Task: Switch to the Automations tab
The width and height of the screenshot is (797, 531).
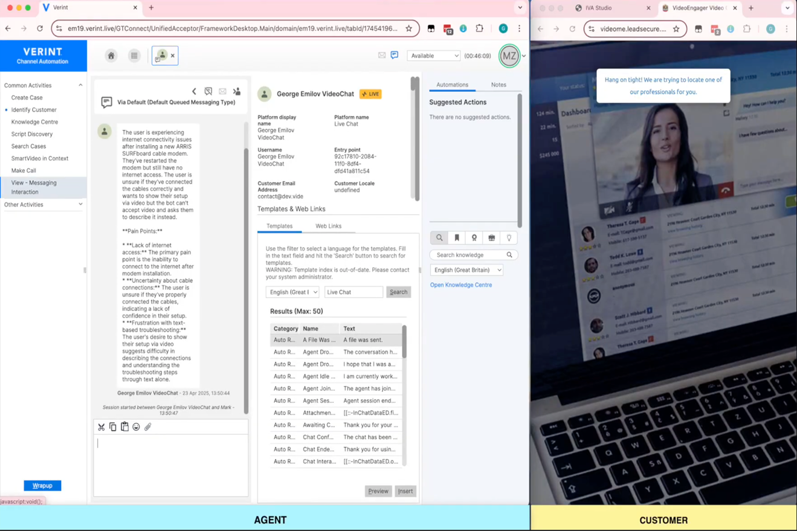Action: pyautogui.click(x=452, y=85)
